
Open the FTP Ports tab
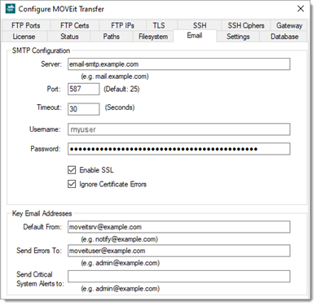(x=26, y=25)
